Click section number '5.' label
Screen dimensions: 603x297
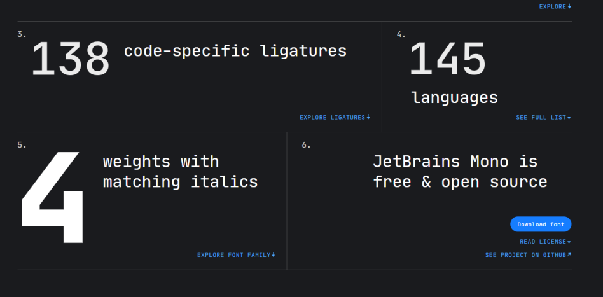(x=22, y=145)
